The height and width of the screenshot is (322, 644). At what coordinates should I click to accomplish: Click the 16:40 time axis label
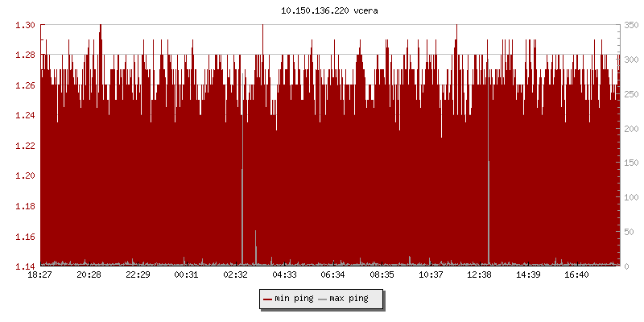coord(577,275)
